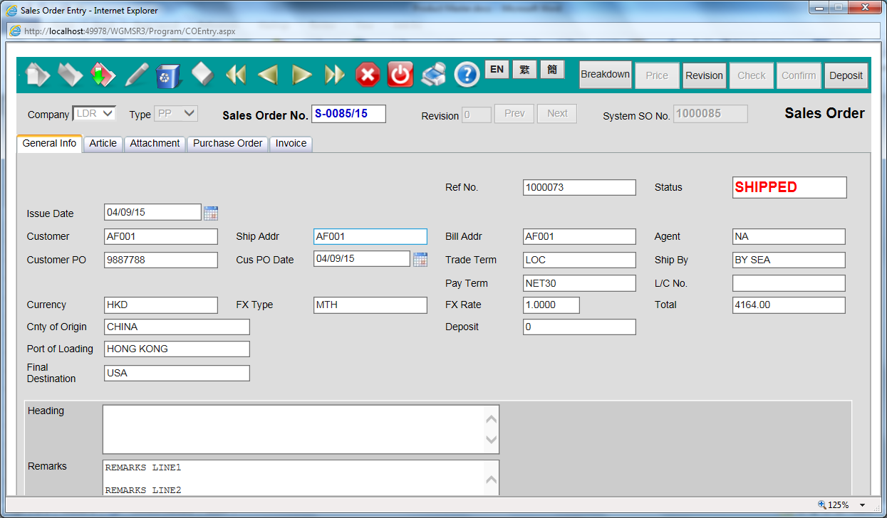This screenshot has width=887, height=518.
Task: Click the pencil edit icon
Action: coord(137,75)
